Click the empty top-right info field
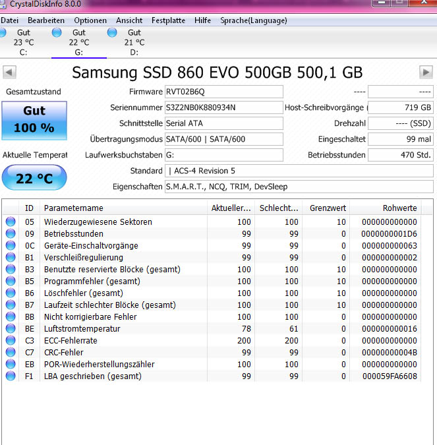 tap(401, 92)
